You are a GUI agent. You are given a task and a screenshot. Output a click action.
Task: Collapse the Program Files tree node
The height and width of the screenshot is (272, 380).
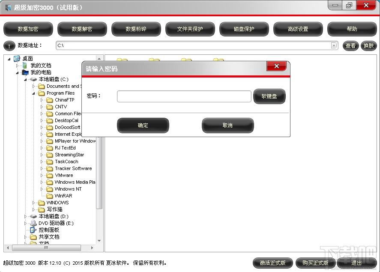34,93
